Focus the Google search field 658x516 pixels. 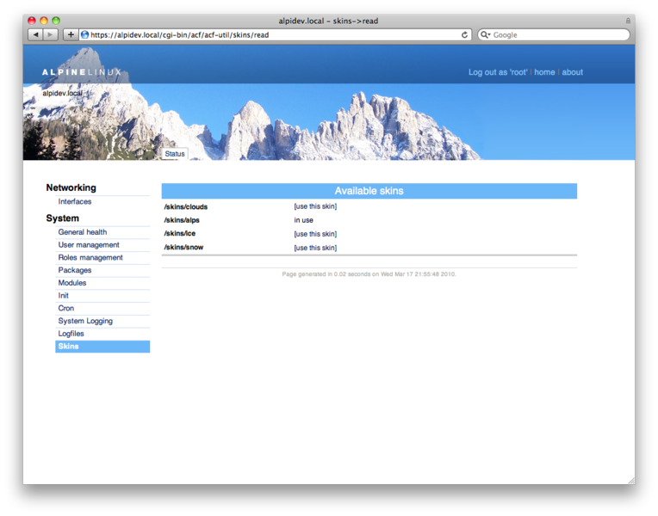[x=554, y=34]
